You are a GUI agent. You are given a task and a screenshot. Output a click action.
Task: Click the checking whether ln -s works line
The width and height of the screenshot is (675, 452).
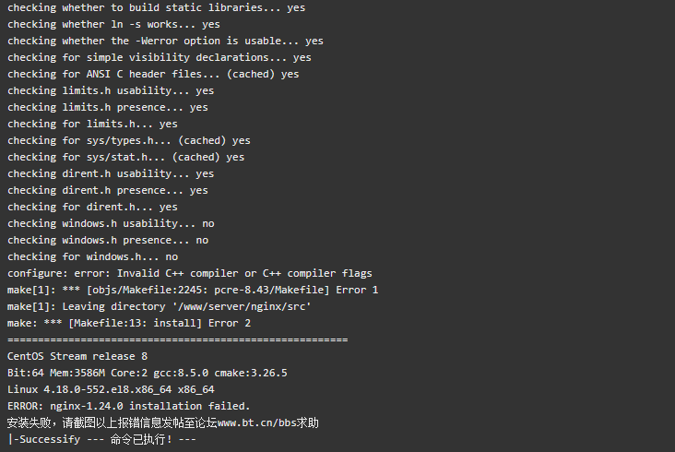(x=113, y=25)
